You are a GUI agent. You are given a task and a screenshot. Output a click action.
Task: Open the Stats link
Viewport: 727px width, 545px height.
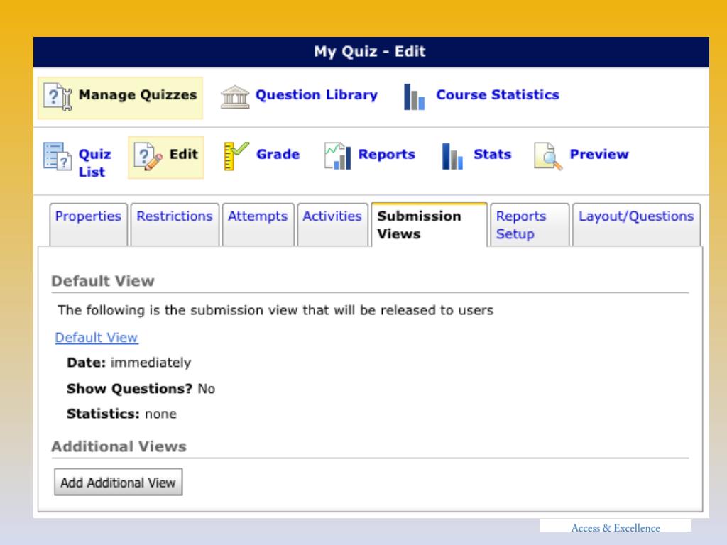point(493,154)
